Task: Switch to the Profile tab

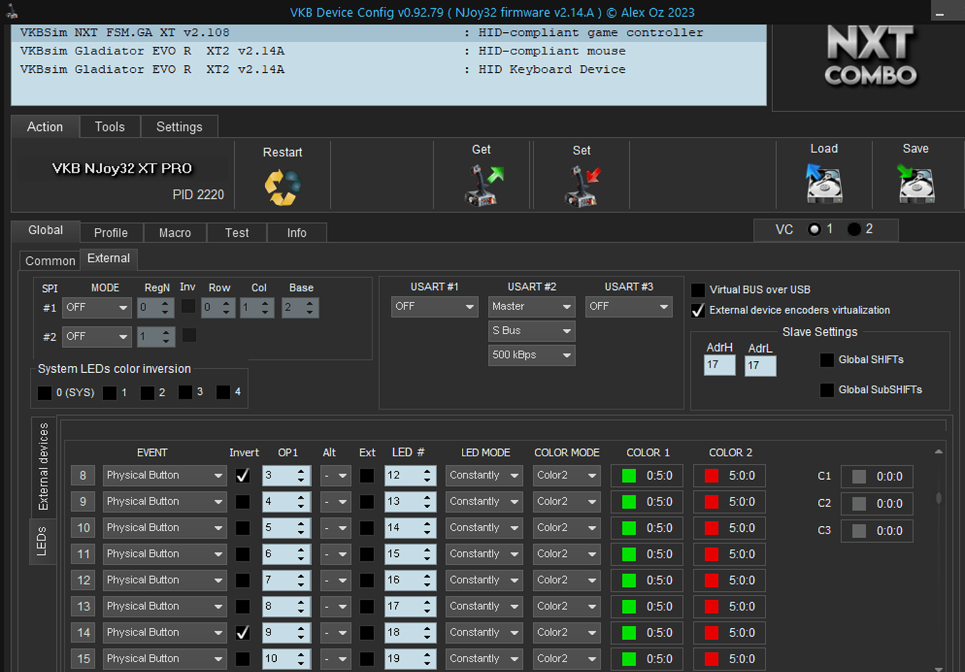Action: point(110,232)
